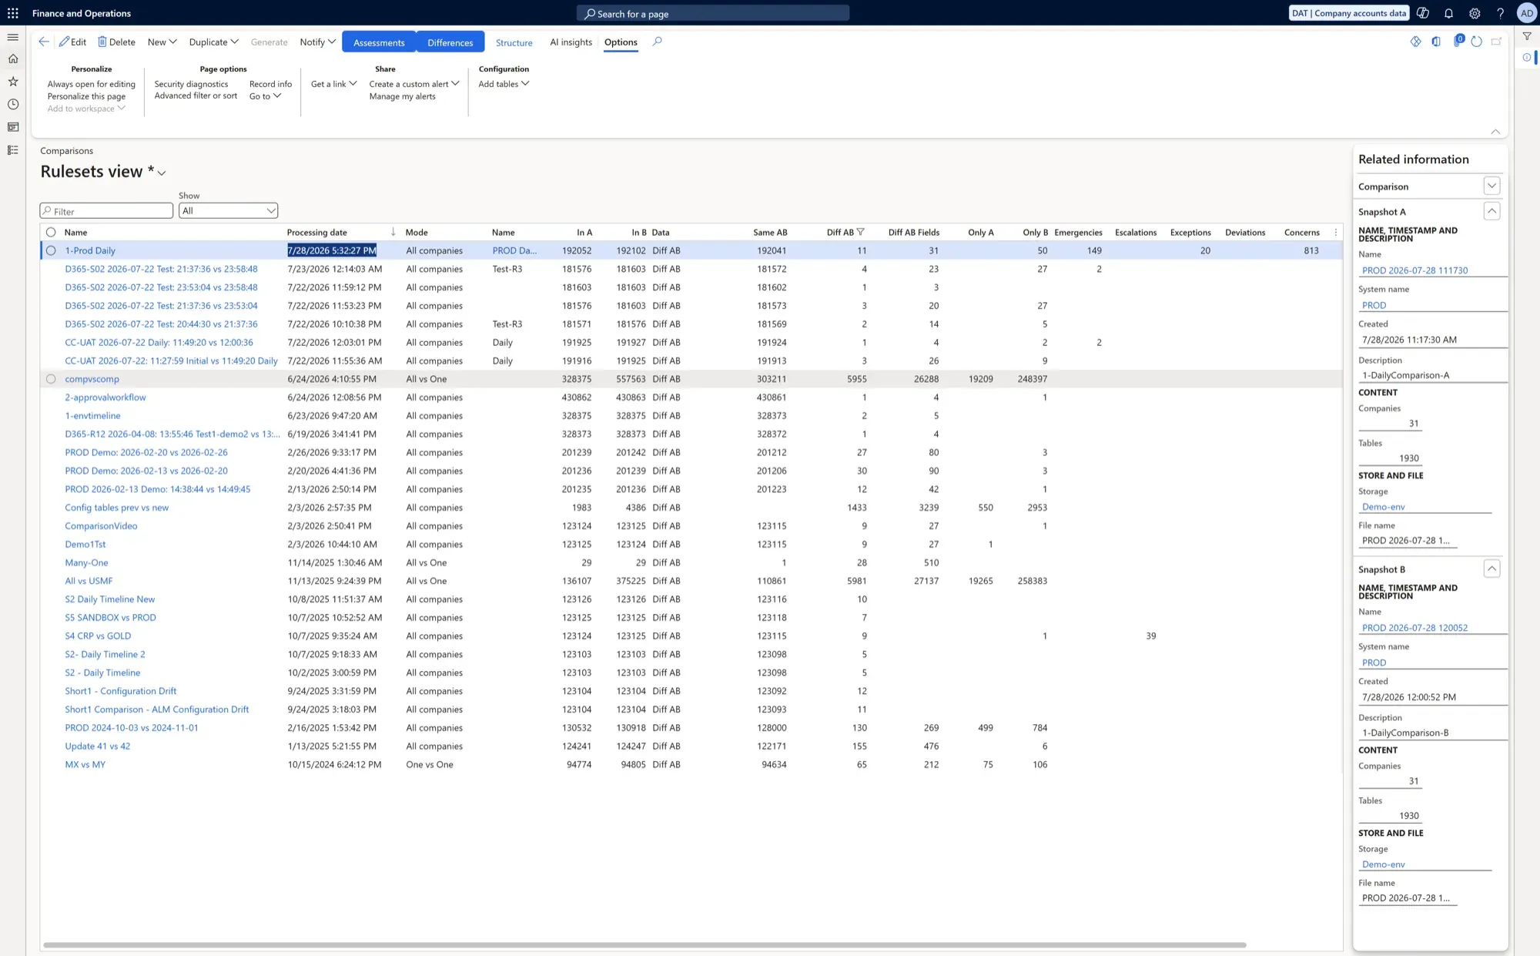
Task: Click the horizontal scrollbar below the grid
Action: click(x=644, y=944)
